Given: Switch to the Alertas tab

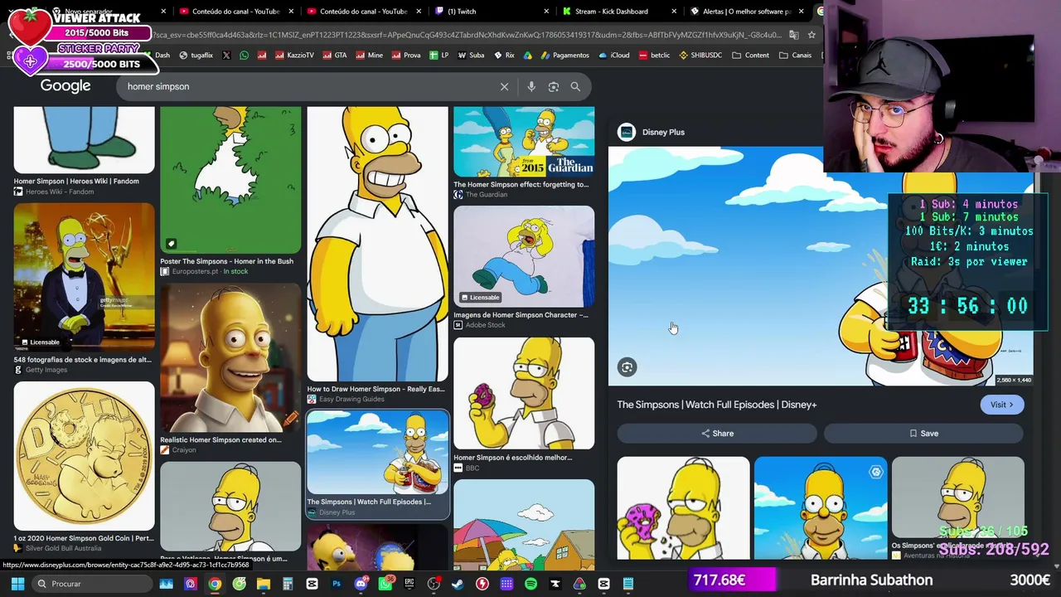Looking at the screenshot, I should (x=746, y=12).
